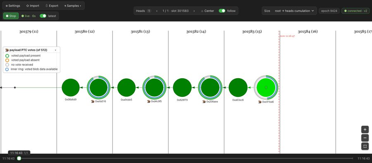Select payload node 0xd4c9f5
Image resolution: width=372 pixels, height=163 pixels.
154,88
